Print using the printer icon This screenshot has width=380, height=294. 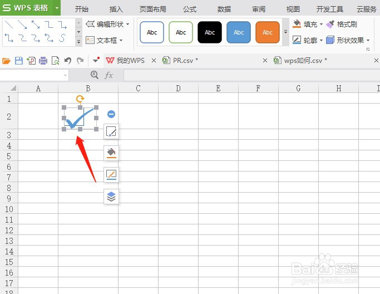(43, 60)
